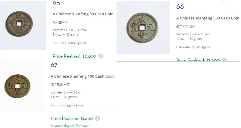Open 'A Chinese Xianfeng 500 Cash Coin' title

pyautogui.click(x=208, y=18)
